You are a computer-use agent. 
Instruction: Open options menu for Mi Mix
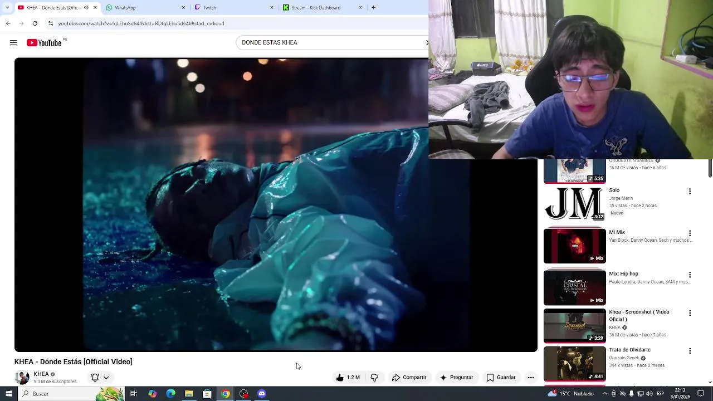click(x=690, y=233)
